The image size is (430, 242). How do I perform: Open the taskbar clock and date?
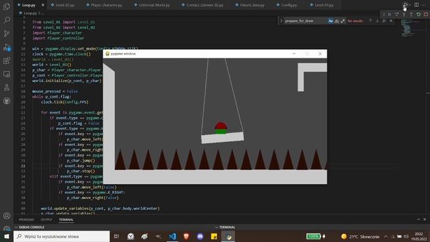[419, 237]
